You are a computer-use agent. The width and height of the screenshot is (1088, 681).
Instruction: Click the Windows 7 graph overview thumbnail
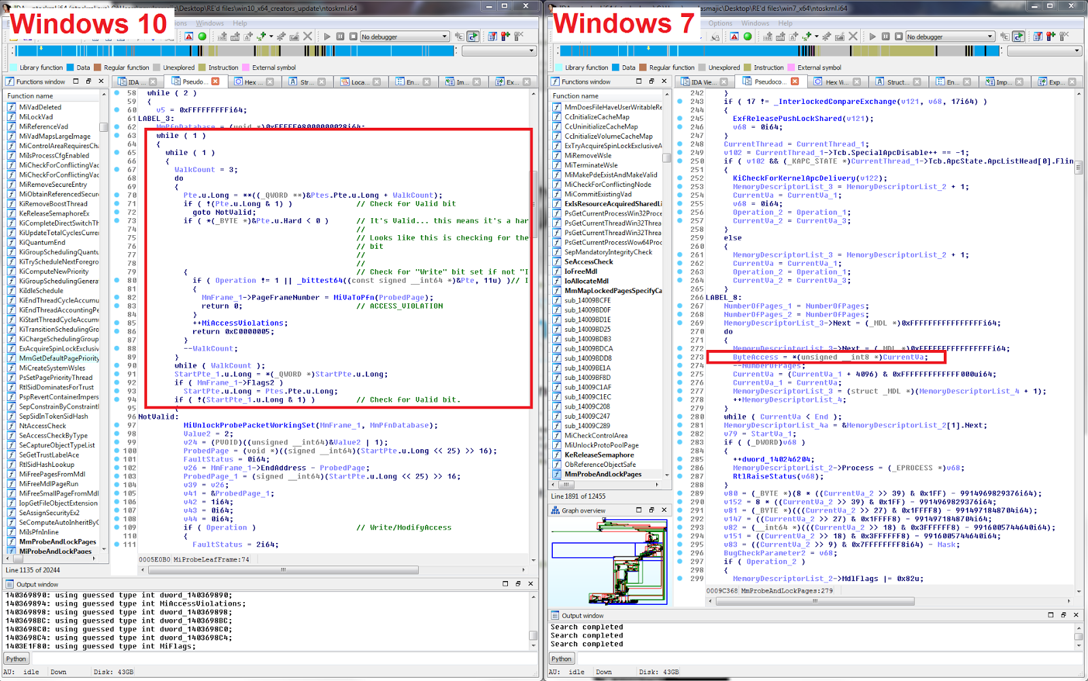610,561
